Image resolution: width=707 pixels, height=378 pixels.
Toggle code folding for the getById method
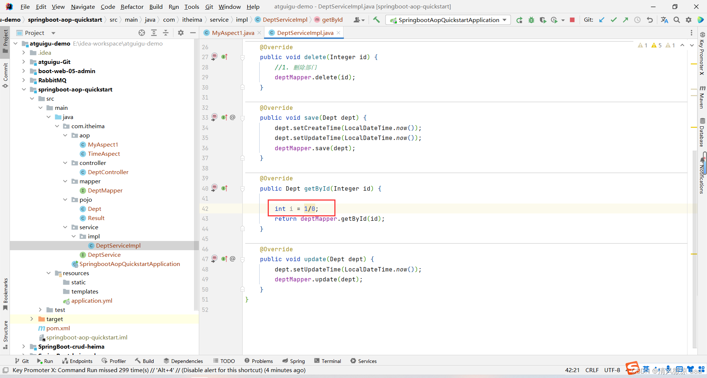pyautogui.click(x=243, y=189)
